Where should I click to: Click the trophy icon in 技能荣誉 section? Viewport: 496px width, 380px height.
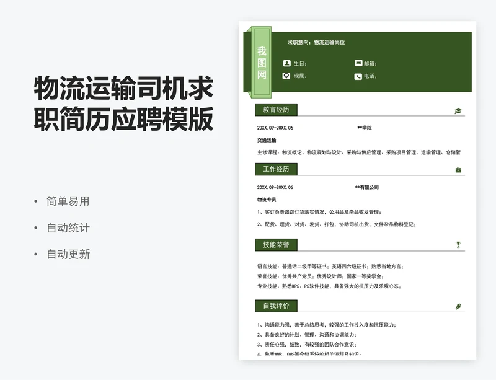(x=457, y=244)
